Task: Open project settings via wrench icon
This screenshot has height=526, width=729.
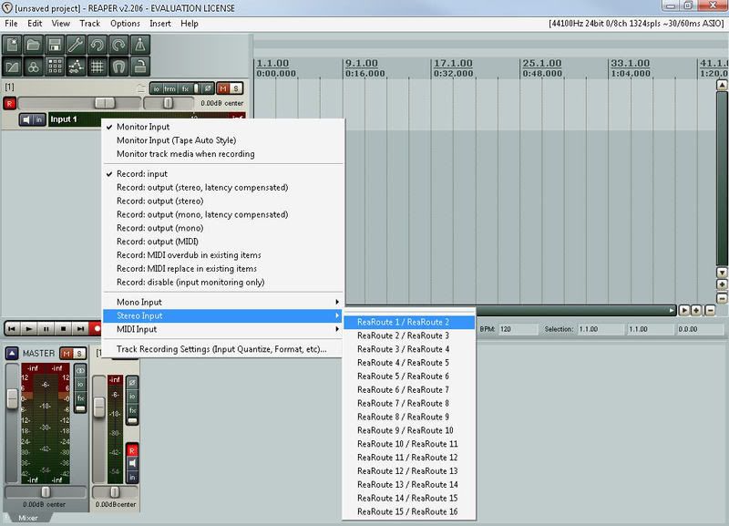Action: point(76,45)
